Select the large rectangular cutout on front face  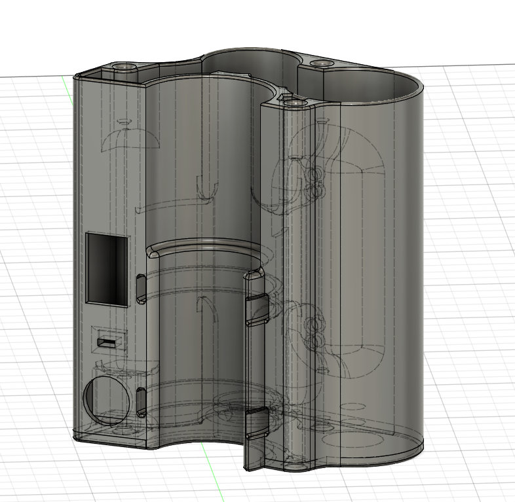click(x=107, y=270)
